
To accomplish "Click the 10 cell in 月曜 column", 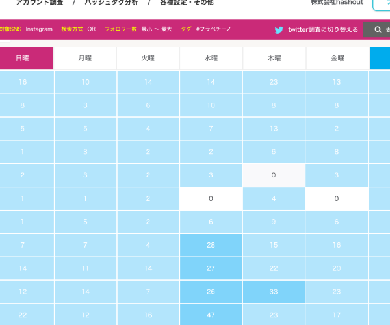I will point(85,82).
